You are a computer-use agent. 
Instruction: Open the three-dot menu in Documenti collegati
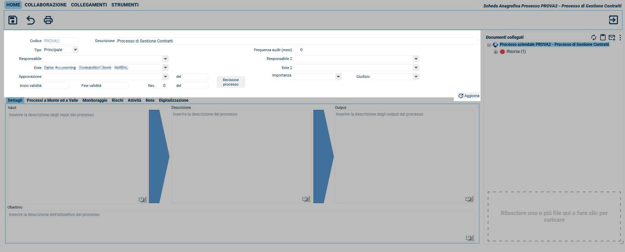[x=620, y=37]
